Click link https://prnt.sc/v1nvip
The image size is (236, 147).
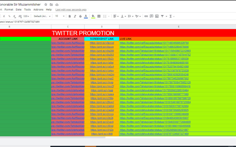(102, 82)
